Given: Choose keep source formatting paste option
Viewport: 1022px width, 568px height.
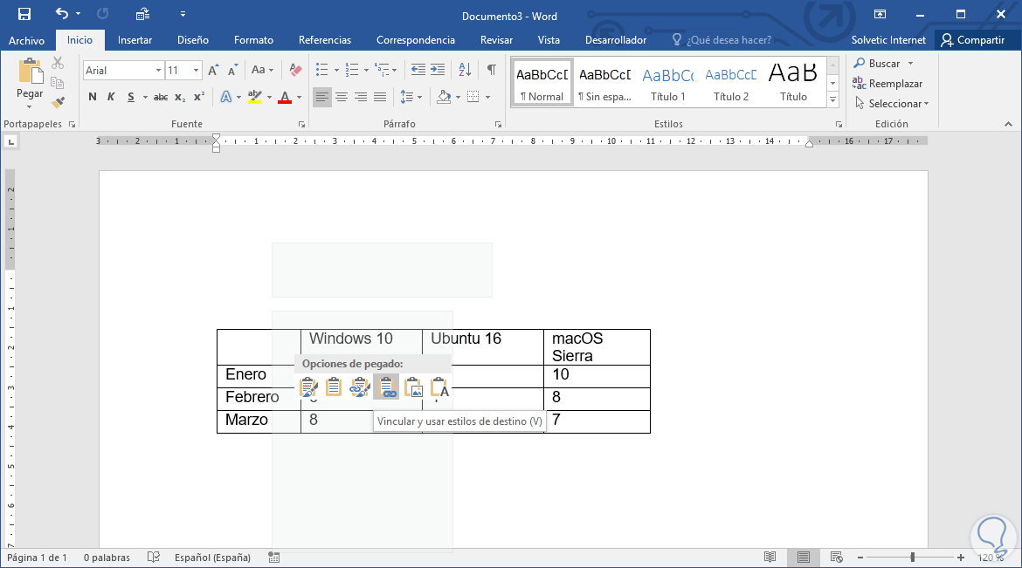Looking at the screenshot, I should pos(308,387).
